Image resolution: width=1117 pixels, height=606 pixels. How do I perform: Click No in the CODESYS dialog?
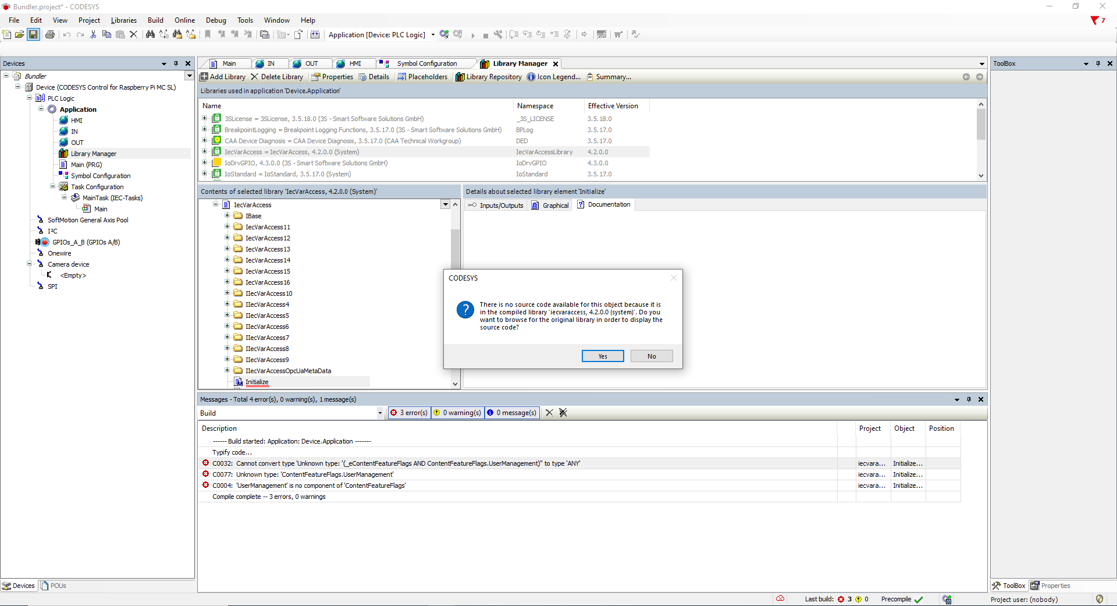[652, 356]
